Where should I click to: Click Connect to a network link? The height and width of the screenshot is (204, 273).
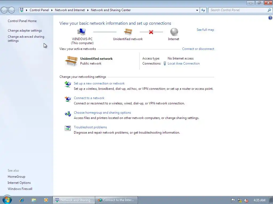click(x=89, y=98)
